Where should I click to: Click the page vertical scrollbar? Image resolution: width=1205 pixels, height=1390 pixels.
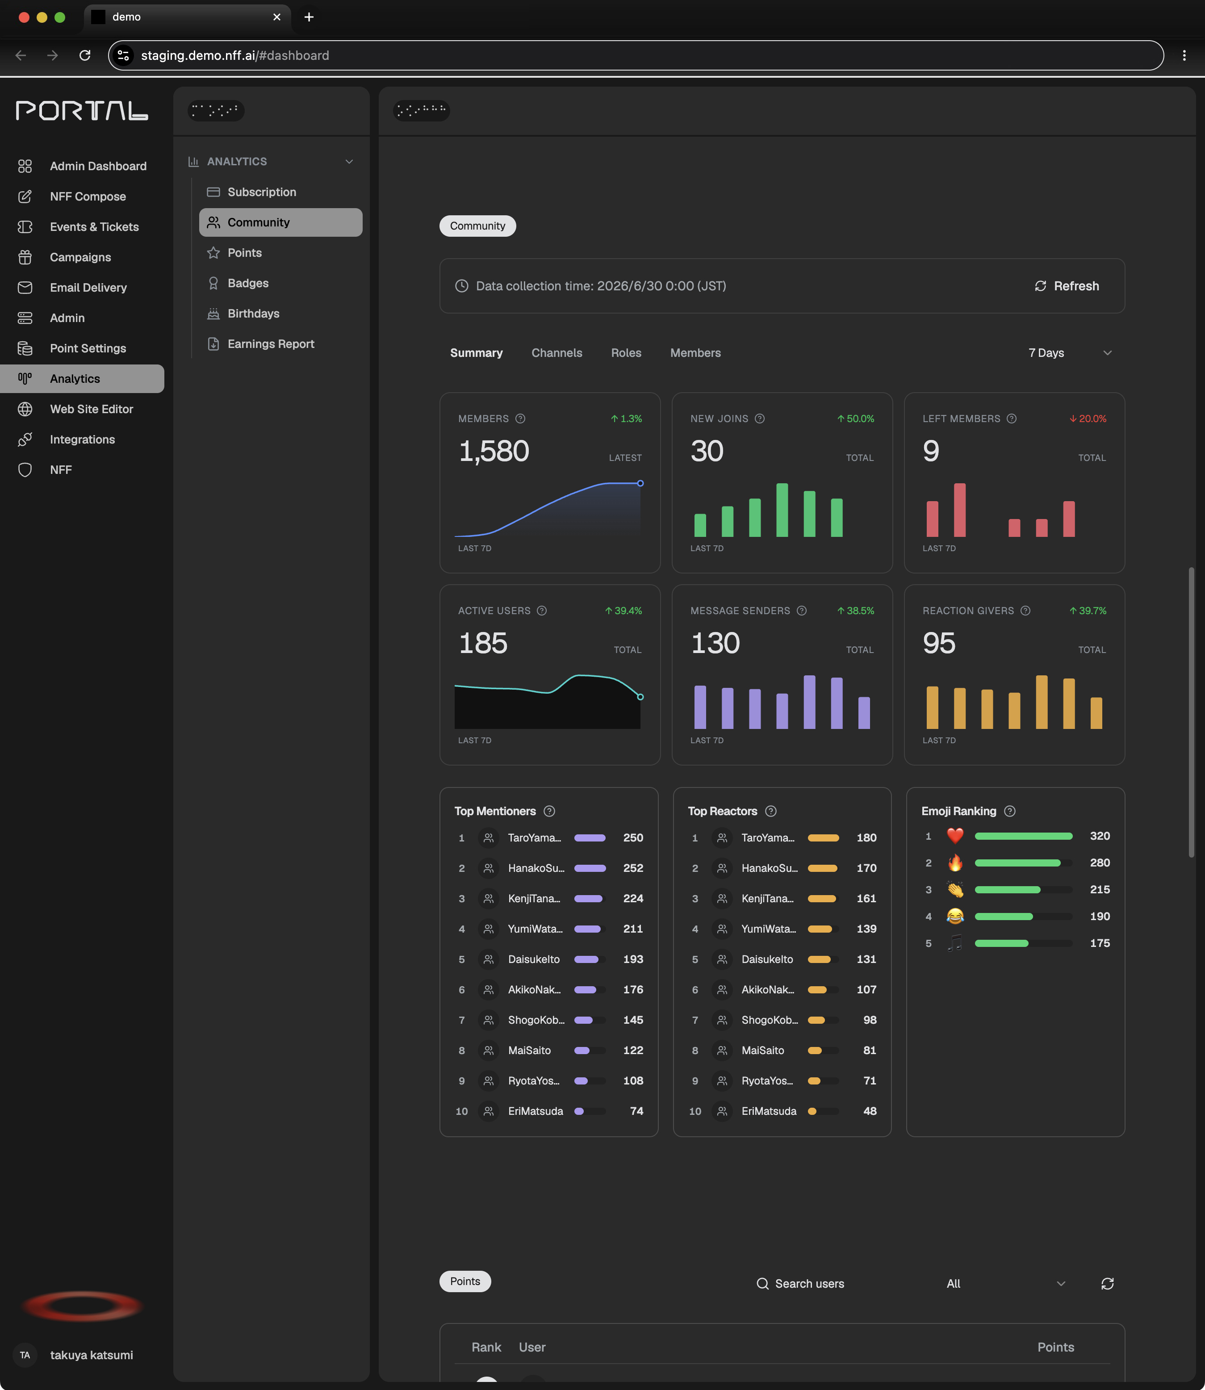(1190, 713)
